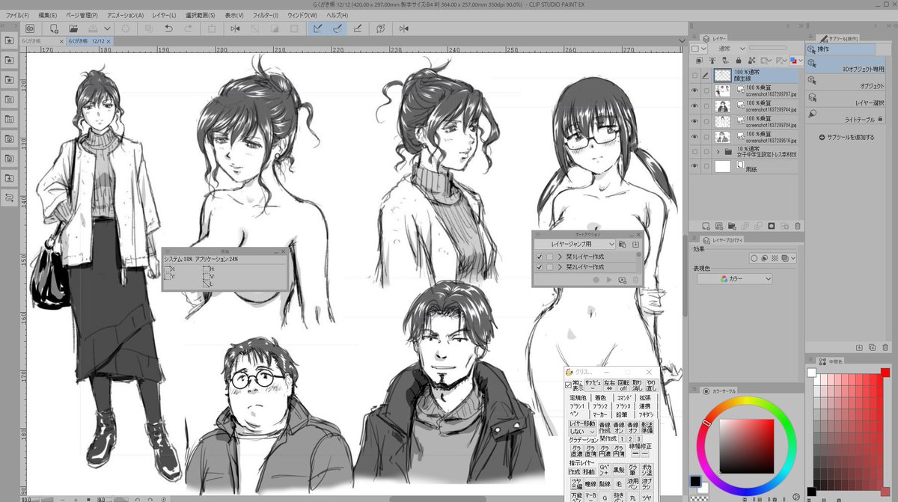Toggle the 常に表示 checkbox

coord(568,385)
